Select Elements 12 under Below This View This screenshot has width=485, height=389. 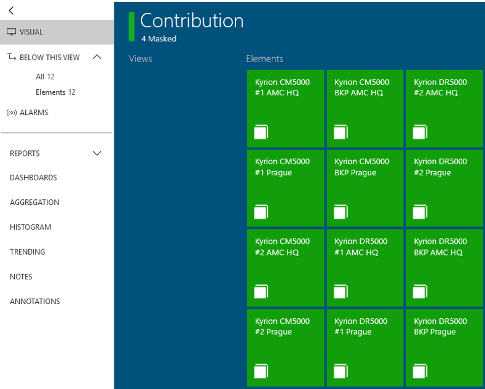click(56, 92)
